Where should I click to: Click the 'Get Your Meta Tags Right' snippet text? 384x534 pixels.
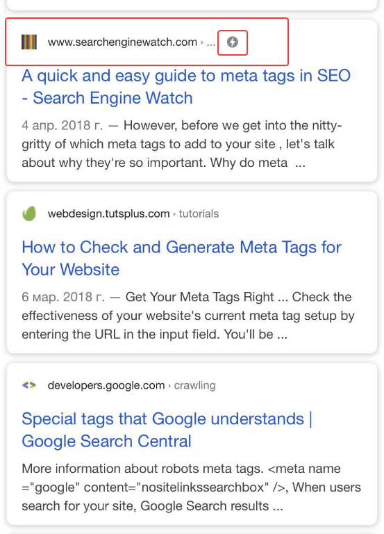(200, 297)
